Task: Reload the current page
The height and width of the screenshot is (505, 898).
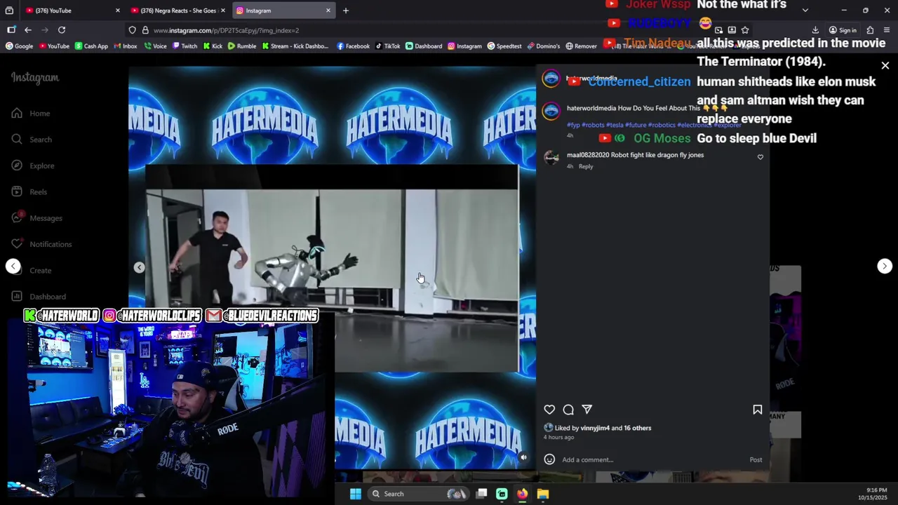Action: tap(62, 30)
